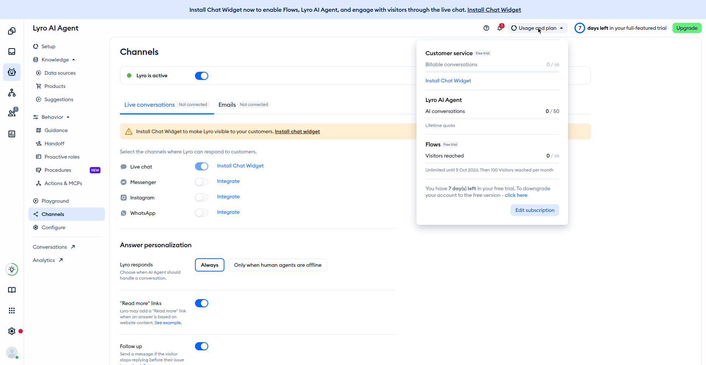
Task: Click the 'click here' downgrade link
Action: [x=516, y=195]
